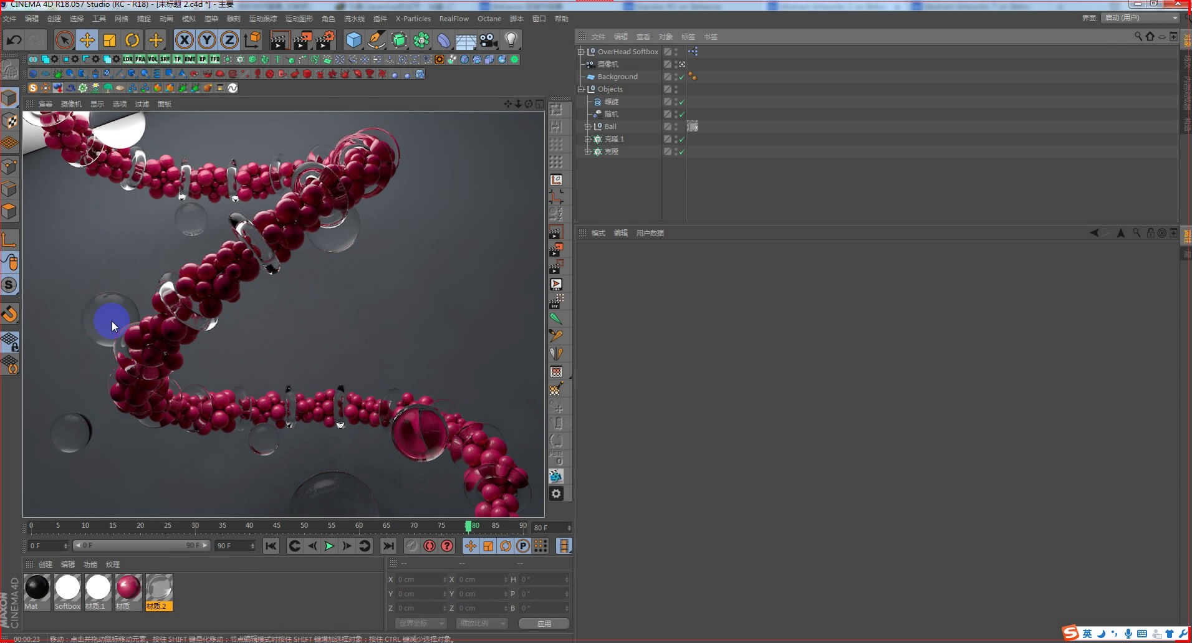This screenshot has width=1192, height=643.
Task: Open the 运动图形 menu
Action: point(299,19)
